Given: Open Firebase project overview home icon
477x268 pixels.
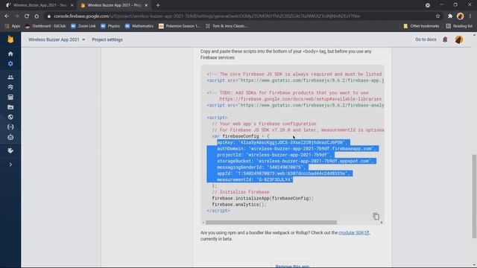Looking at the screenshot, I should tap(10, 54).
